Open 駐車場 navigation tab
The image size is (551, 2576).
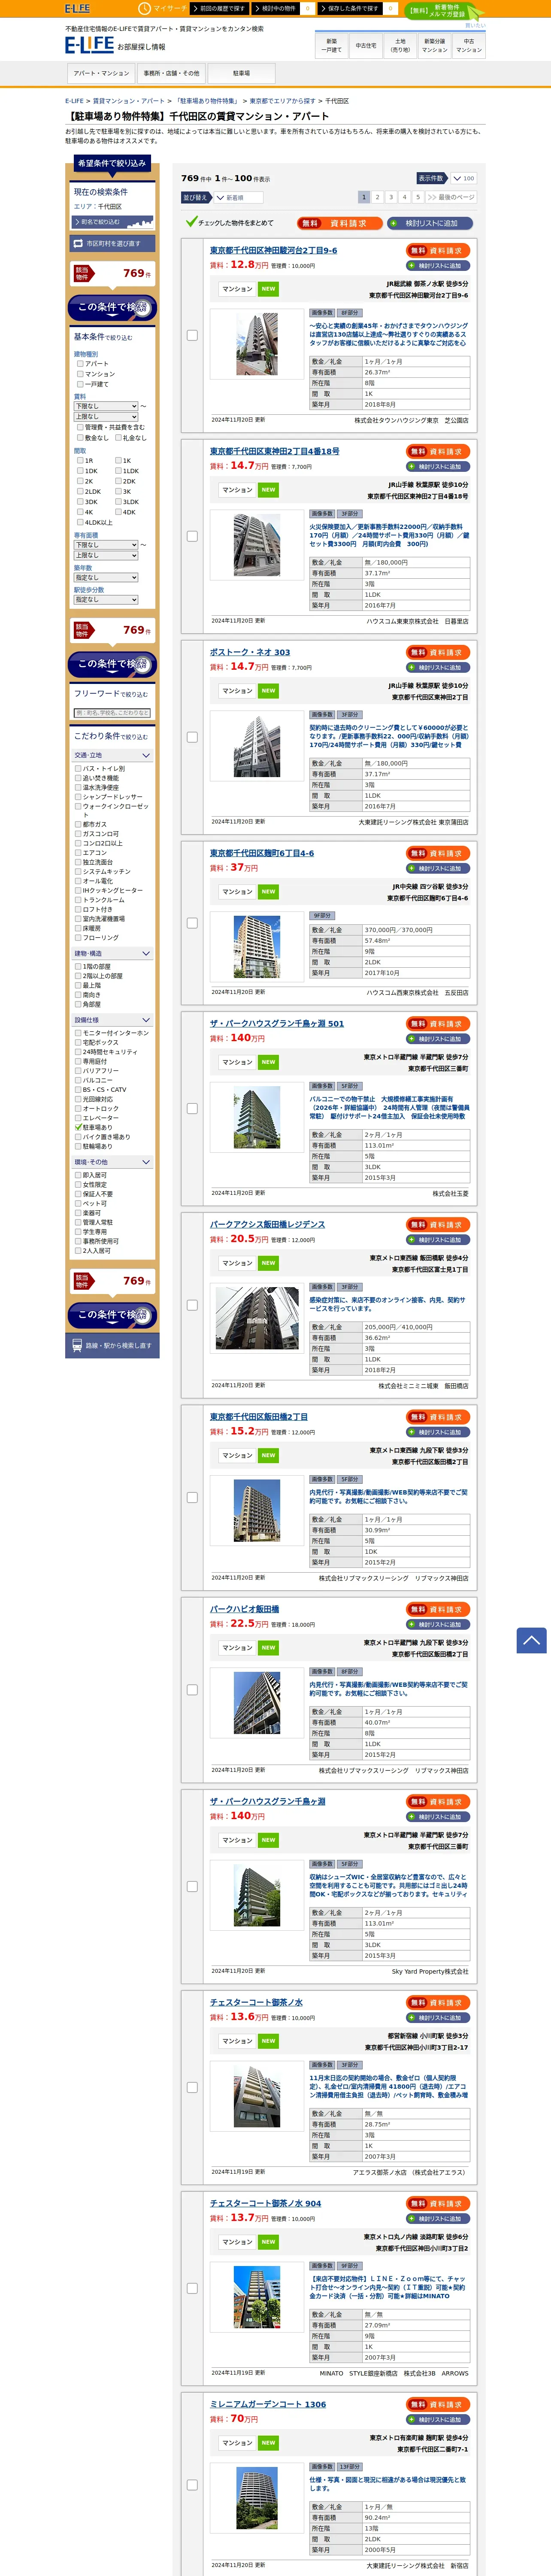point(241,73)
